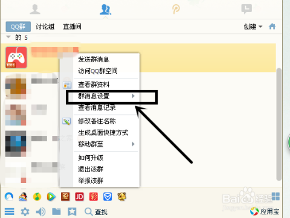This screenshot has height=218, width=290.
Task: Open the 创建 dropdown
Action: (253, 27)
